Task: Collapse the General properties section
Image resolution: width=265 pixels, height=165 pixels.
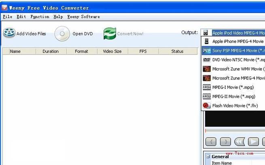Action: point(208,157)
